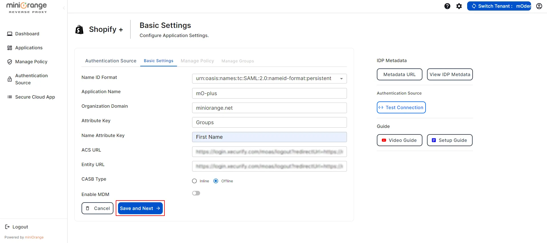Select the Basic Settings tab

(158, 61)
